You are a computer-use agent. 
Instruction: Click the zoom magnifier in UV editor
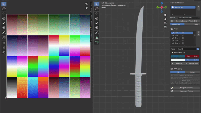(86, 4)
